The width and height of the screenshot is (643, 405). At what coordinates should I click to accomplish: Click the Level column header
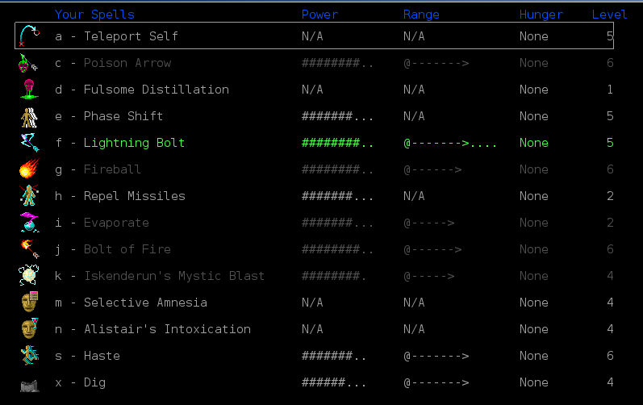click(x=609, y=15)
